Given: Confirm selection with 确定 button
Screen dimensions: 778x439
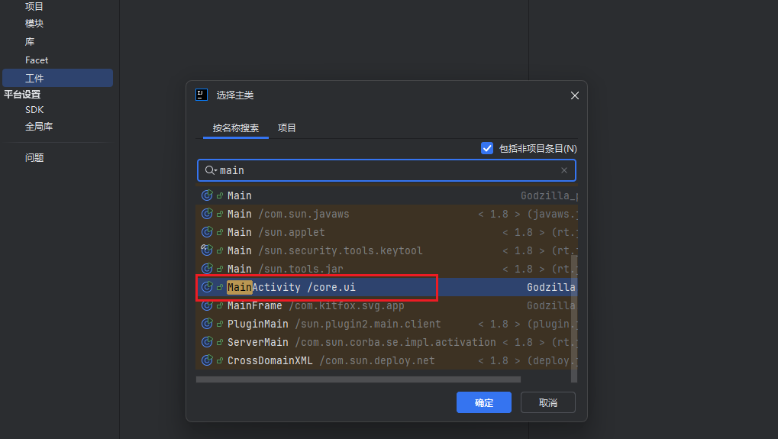Looking at the screenshot, I should pyautogui.click(x=484, y=402).
